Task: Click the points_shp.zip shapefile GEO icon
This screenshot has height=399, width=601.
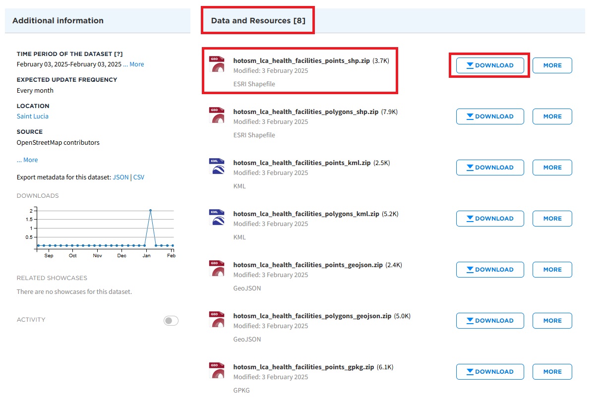Action: (217, 64)
